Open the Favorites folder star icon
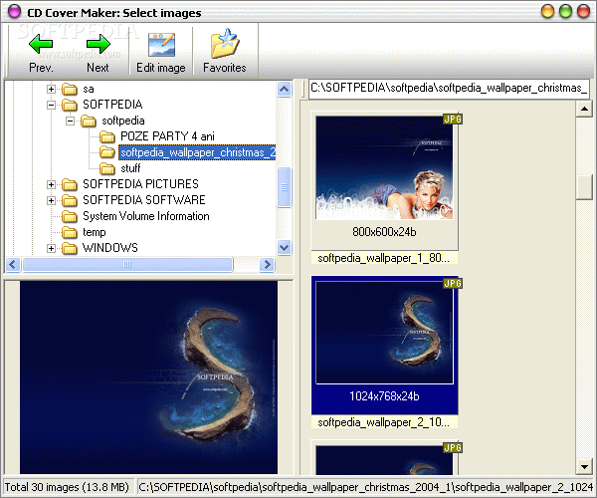Viewport: 597px width, 498px height. coord(225,43)
